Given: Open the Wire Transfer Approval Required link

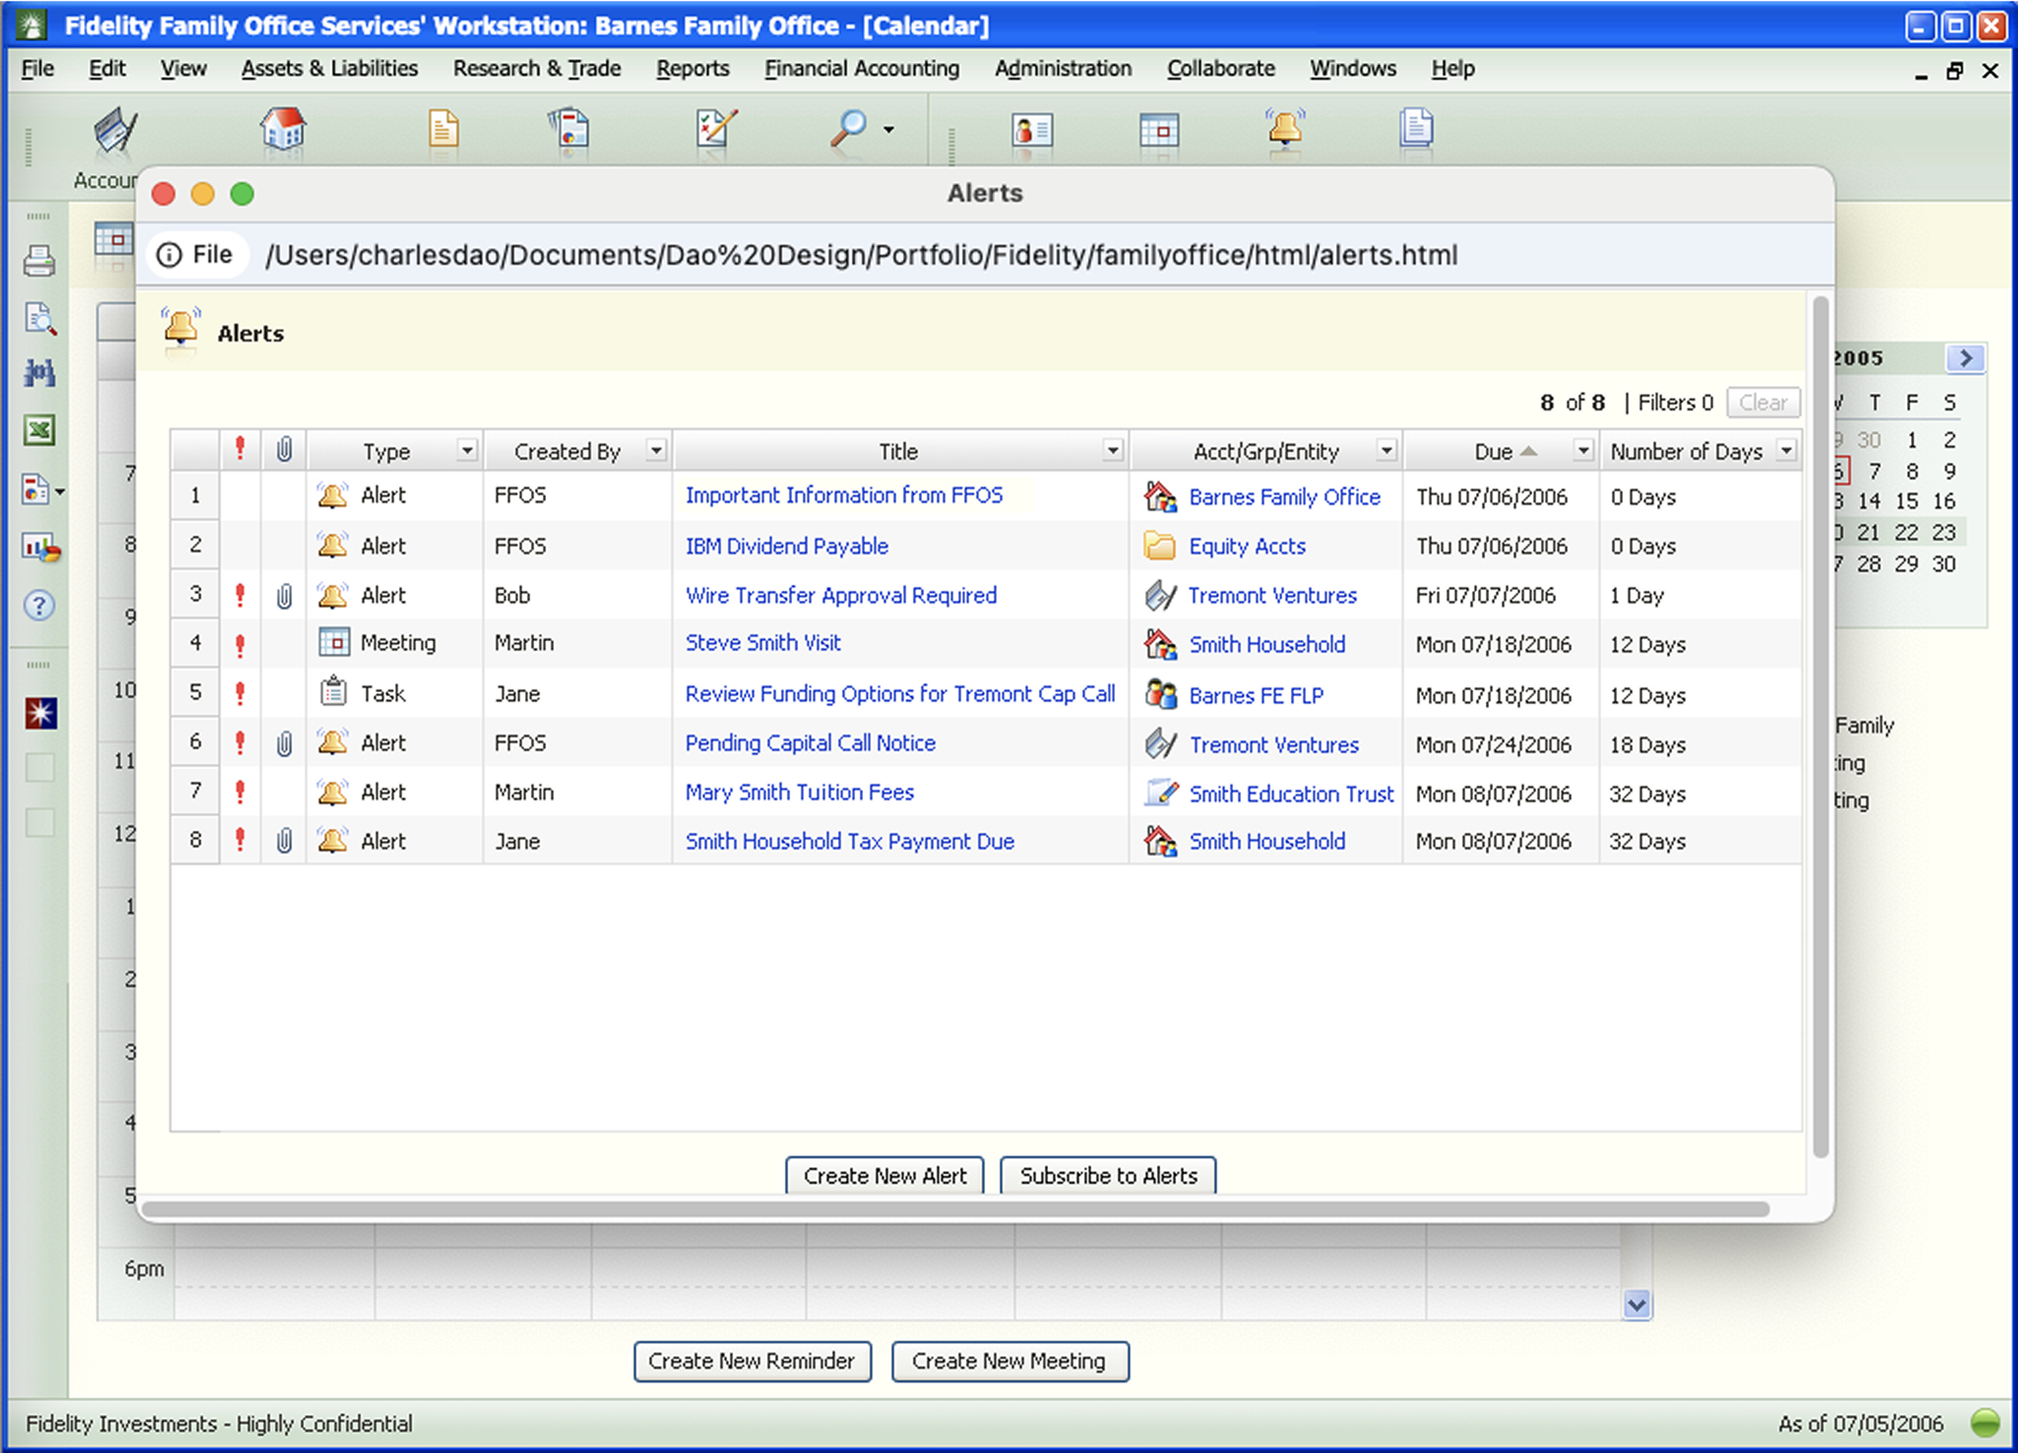Looking at the screenshot, I should 840,595.
